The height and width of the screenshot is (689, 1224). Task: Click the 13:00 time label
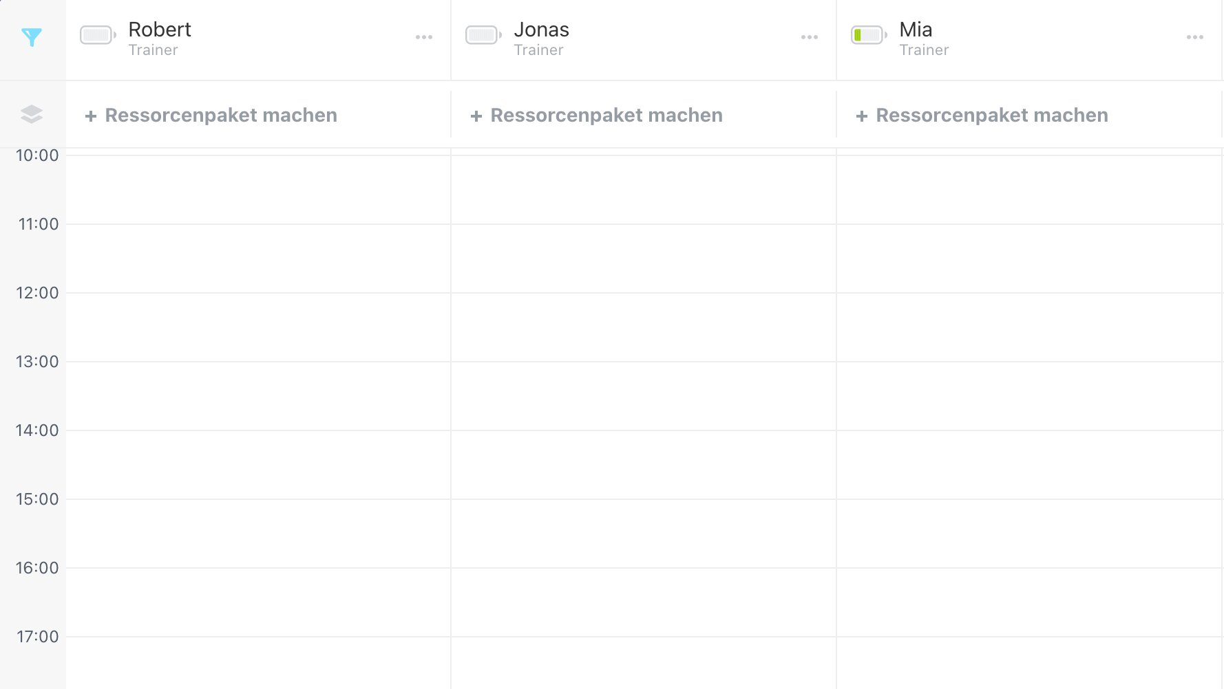coord(37,362)
